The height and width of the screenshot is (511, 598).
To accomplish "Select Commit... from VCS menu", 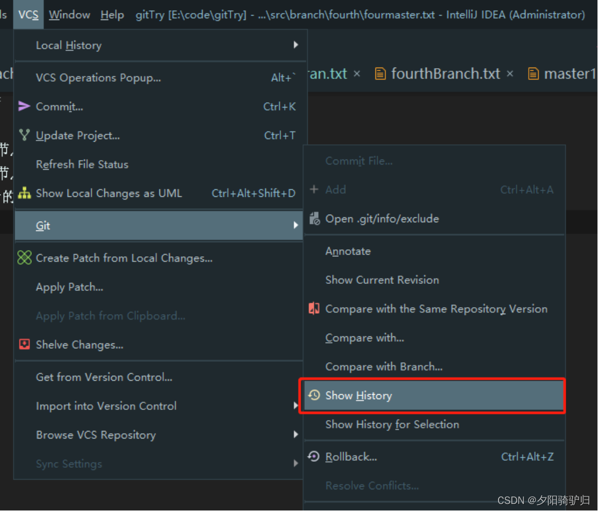I will pos(160,107).
